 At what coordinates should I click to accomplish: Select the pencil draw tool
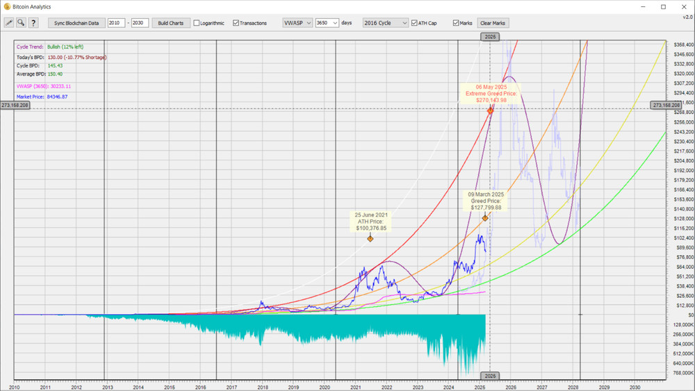(x=9, y=23)
